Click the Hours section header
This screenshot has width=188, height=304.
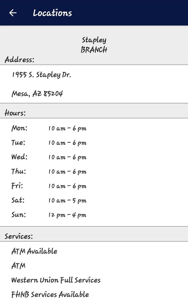coord(15,113)
